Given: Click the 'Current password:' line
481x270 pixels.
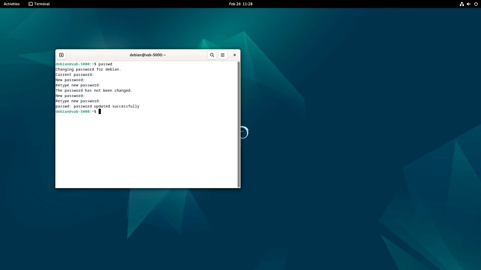Looking at the screenshot, I should pos(75,75).
